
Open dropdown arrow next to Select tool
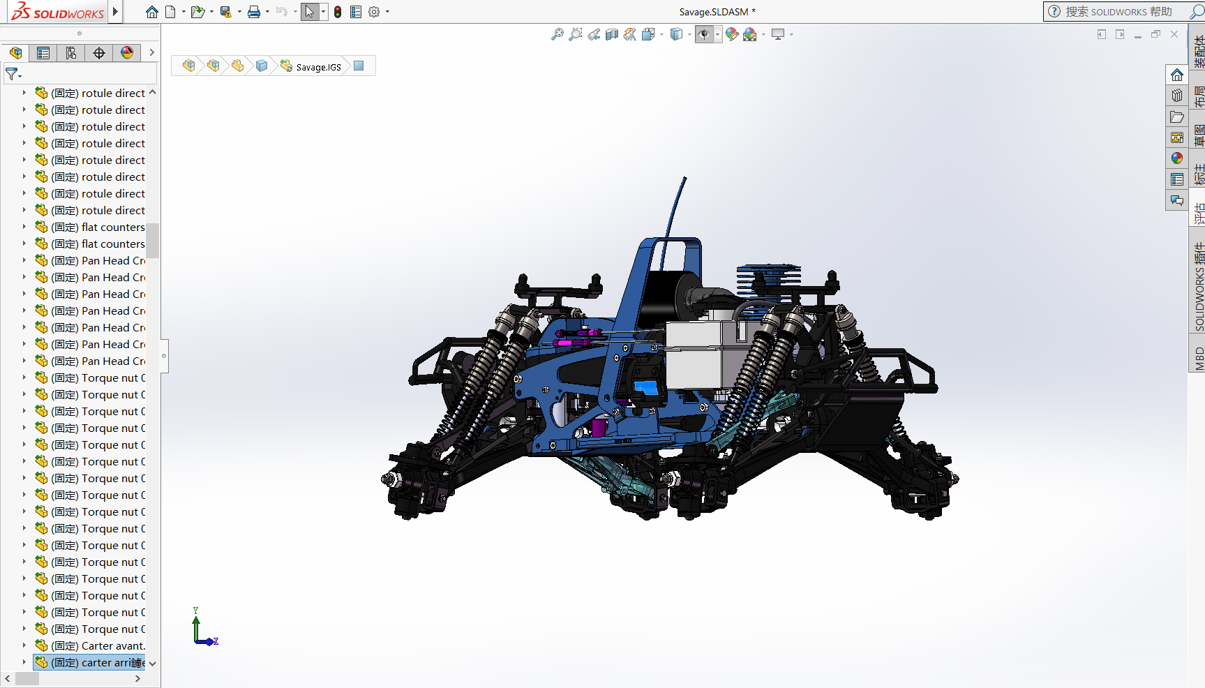coord(323,12)
